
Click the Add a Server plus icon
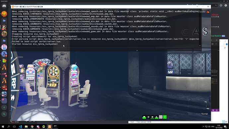[x=4, y=107]
